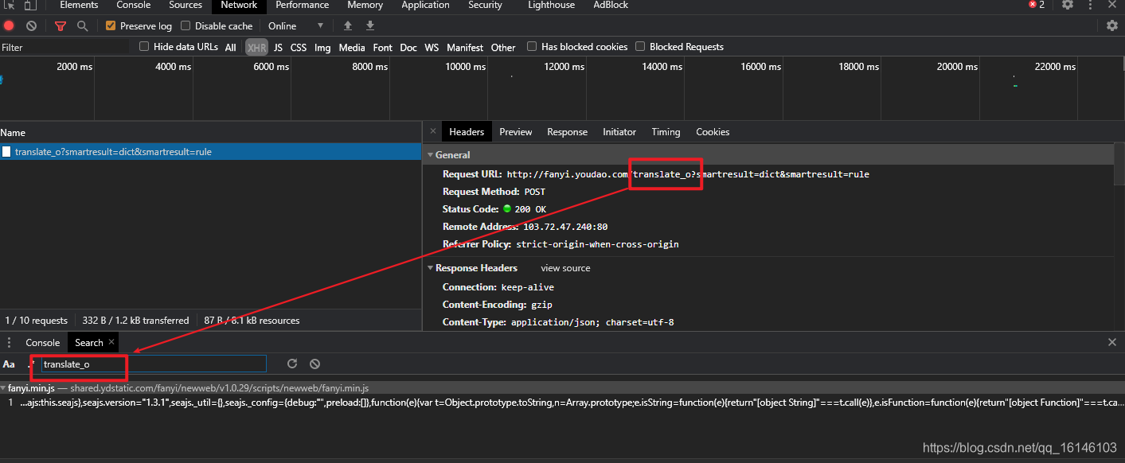This screenshot has width=1125, height=463.
Task: Collapse fanyi.min.js search result group
Action: (x=4, y=388)
